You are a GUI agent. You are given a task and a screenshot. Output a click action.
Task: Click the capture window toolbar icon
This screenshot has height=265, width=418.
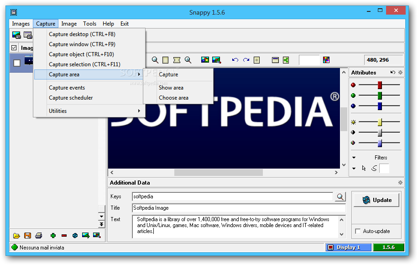(x=28, y=35)
